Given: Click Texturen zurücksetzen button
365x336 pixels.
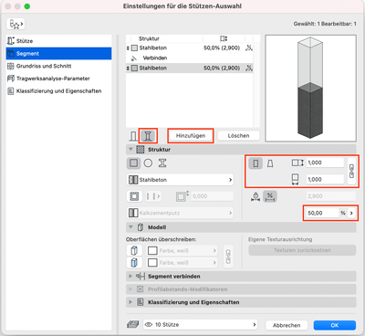Looking at the screenshot, I should click(x=302, y=250).
